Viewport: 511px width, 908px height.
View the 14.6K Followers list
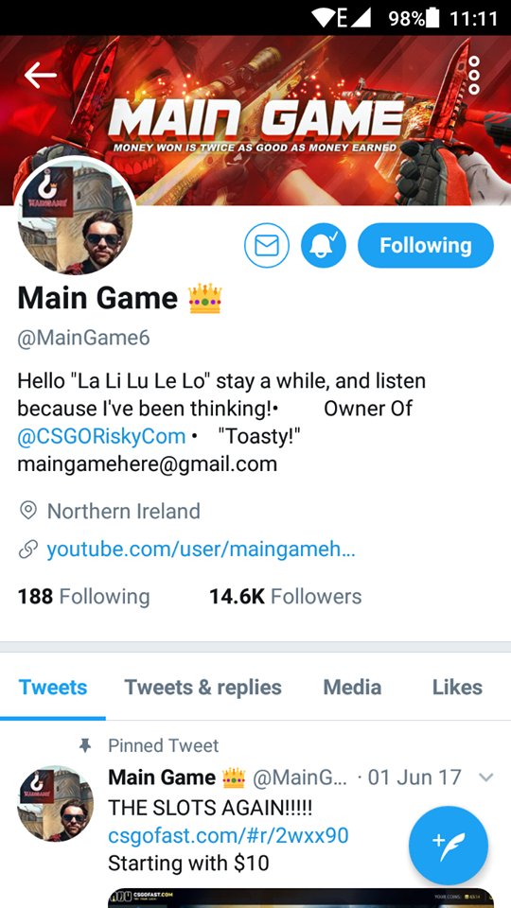pyautogui.click(x=285, y=597)
